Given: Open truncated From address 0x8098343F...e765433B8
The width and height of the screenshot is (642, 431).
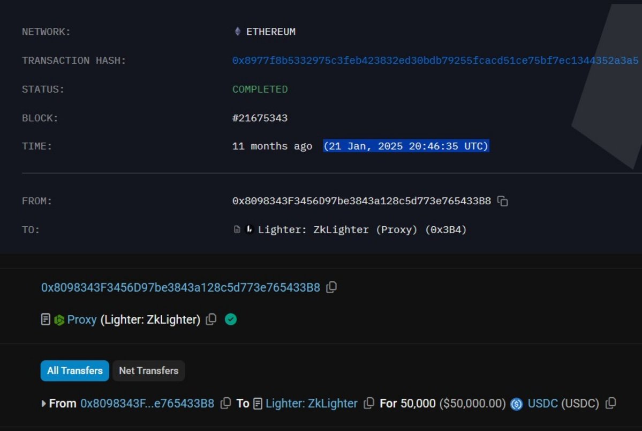Looking at the screenshot, I should [x=147, y=404].
